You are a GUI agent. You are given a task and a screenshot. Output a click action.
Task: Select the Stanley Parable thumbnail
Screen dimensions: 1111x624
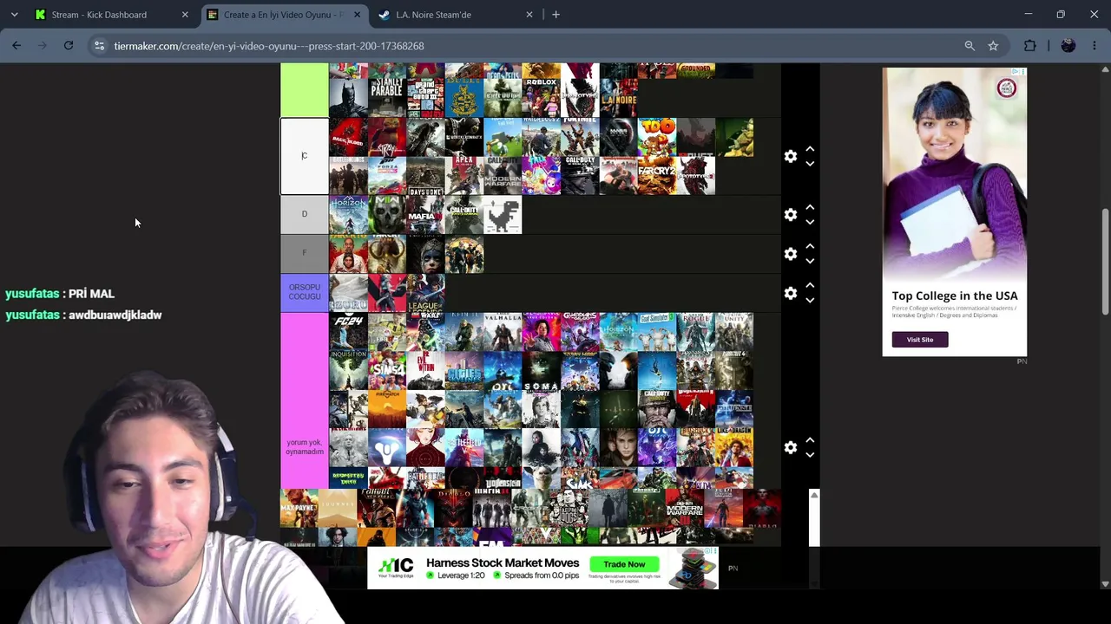coord(386,98)
